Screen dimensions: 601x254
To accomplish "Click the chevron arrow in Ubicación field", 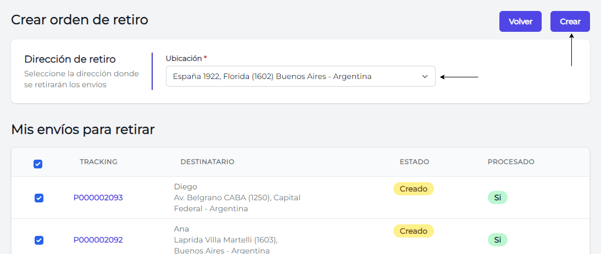I will pos(425,76).
